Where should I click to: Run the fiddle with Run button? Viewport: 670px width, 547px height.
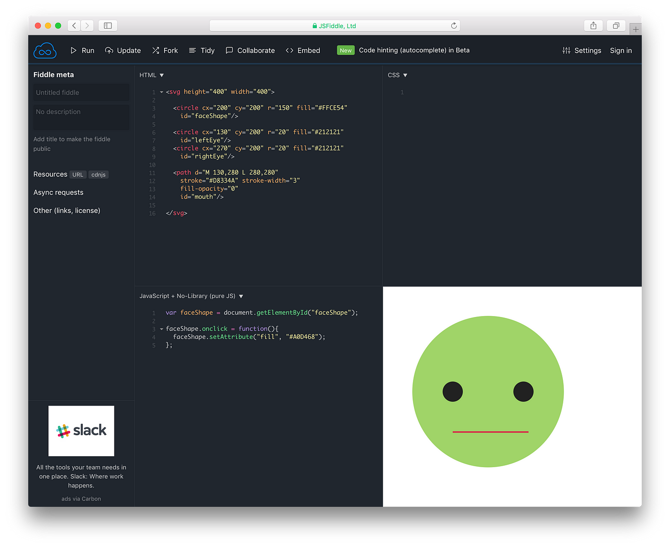pyautogui.click(x=82, y=50)
